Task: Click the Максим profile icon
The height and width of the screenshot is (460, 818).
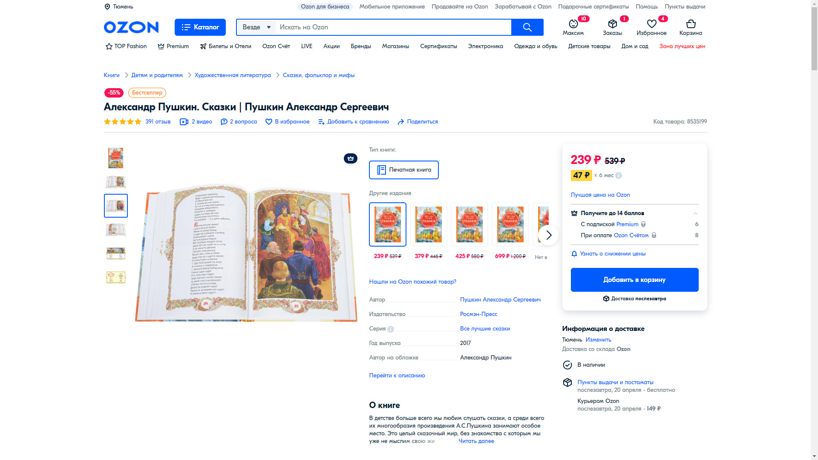Action: 573,24
